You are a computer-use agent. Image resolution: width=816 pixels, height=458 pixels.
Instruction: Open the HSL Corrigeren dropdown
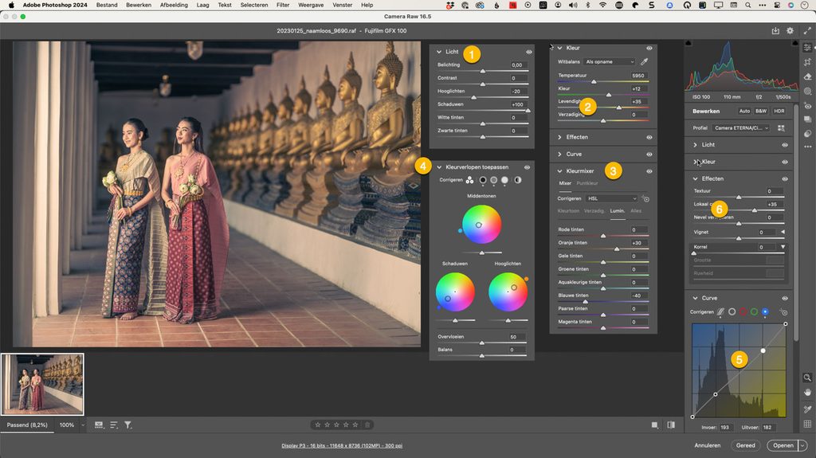(611, 198)
